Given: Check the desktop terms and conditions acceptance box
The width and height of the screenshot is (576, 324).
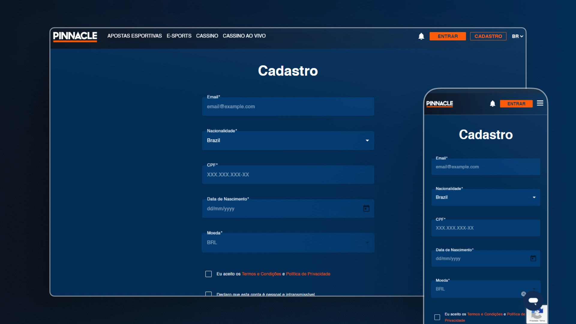Looking at the screenshot, I should pyautogui.click(x=208, y=274).
